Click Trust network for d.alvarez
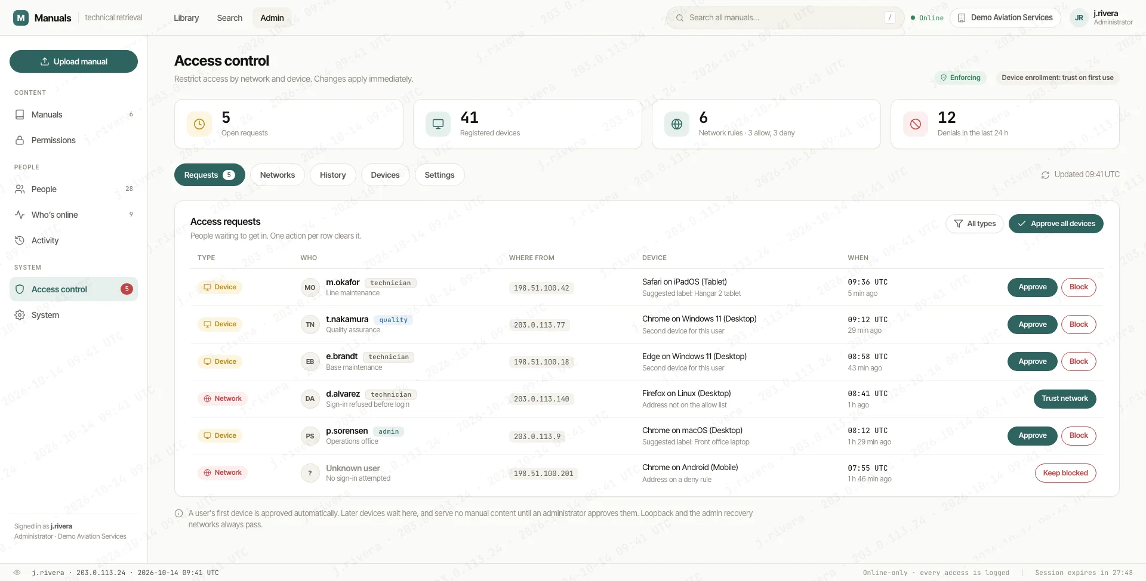The width and height of the screenshot is (1146, 581). (1065, 399)
